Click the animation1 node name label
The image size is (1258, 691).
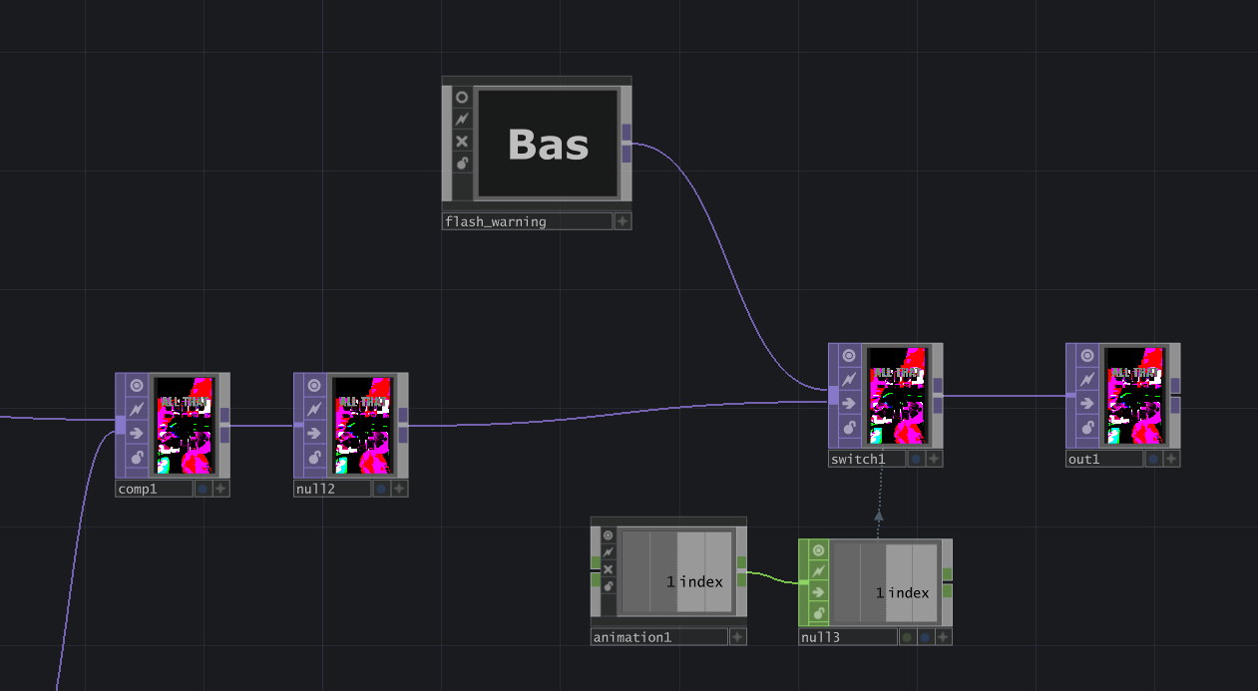(658, 637)
